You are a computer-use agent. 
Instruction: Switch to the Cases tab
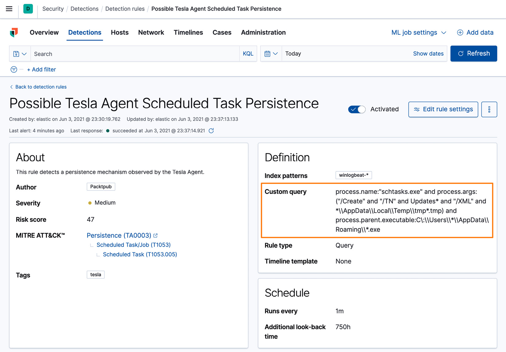[x=222, y=33]
